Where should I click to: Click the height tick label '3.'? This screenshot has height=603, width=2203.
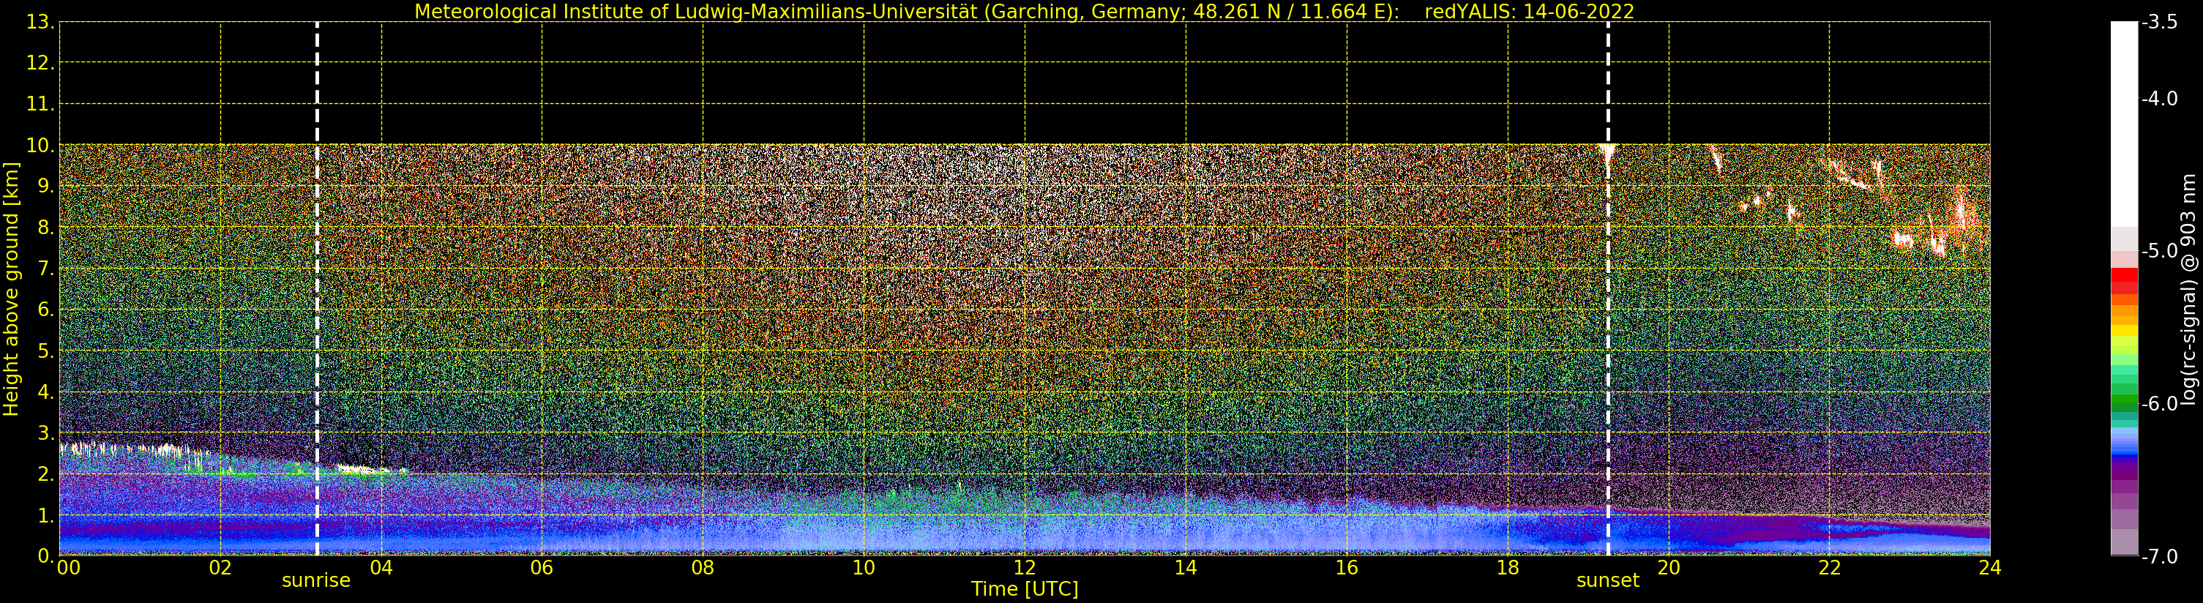45,432
